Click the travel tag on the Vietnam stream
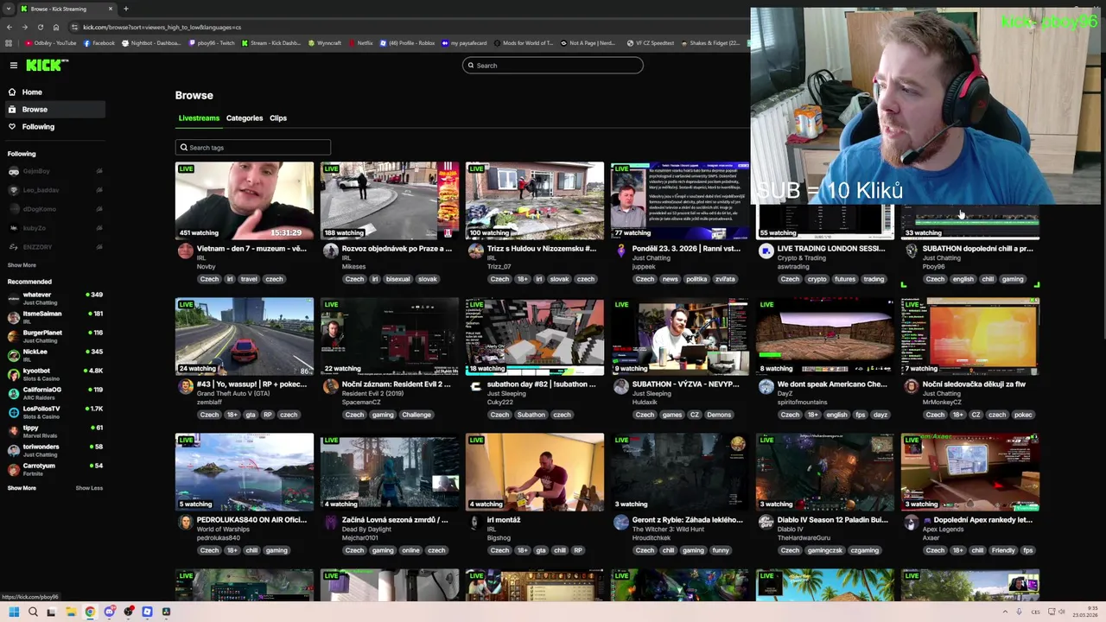1106x622 pixels. point(249,279)
